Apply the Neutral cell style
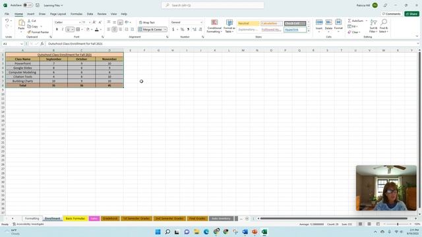Viewport: 422px width, 237px height. point(248,24)
